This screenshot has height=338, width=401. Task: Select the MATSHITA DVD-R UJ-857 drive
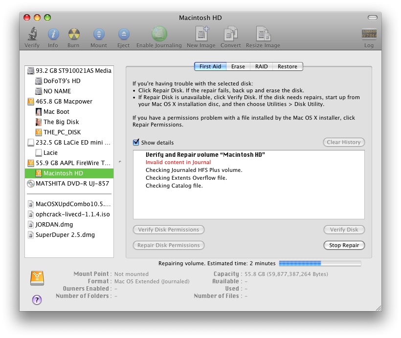click(69, 184)
